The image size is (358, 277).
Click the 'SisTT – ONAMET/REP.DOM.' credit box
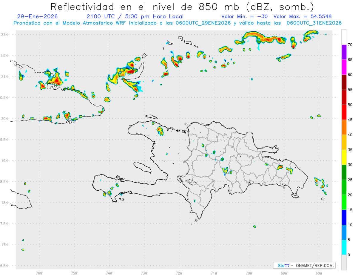tap(304, 265)
